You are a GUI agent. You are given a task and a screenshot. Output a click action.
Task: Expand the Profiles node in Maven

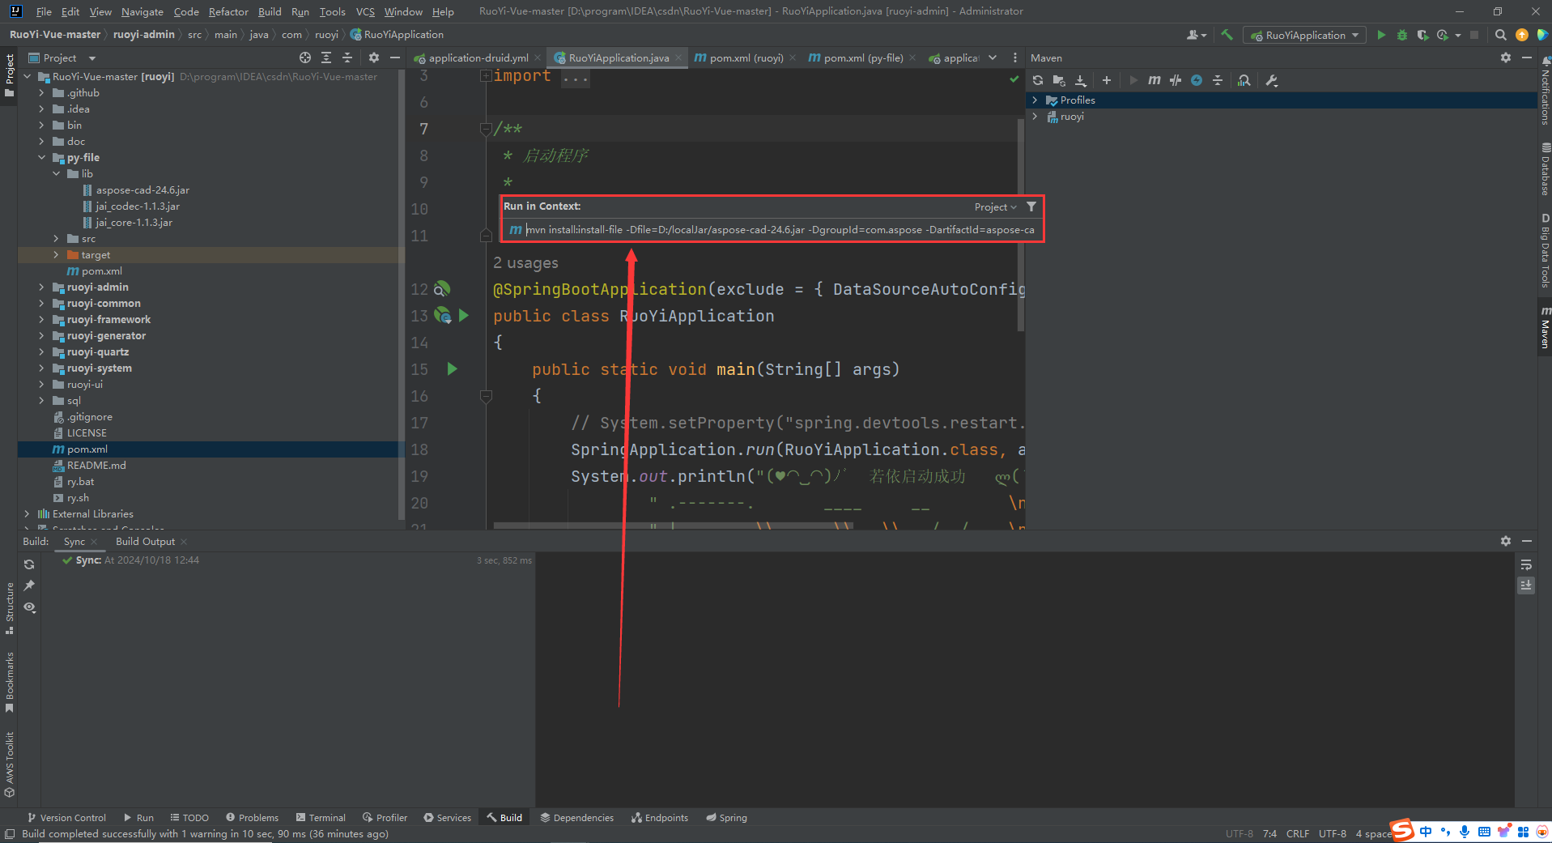(x=1035, y=100)
